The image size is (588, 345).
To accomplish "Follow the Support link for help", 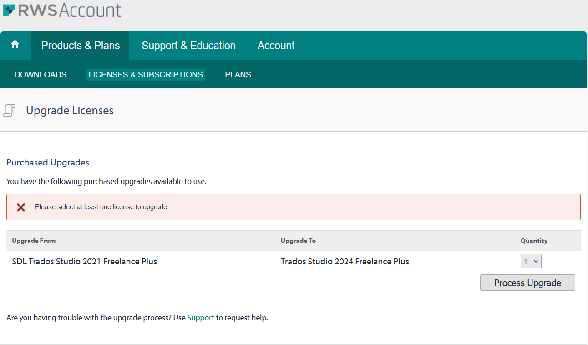I will coord(200,318).
